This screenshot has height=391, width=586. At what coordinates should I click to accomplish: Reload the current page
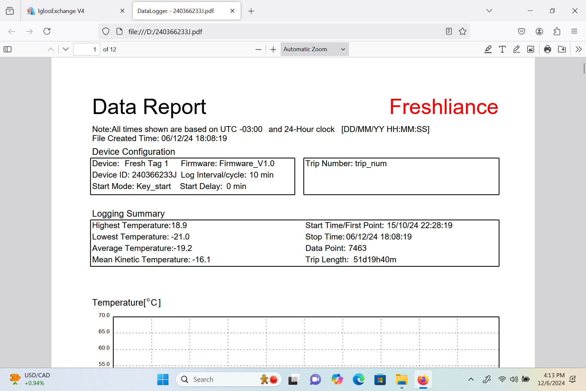point(47,31)
